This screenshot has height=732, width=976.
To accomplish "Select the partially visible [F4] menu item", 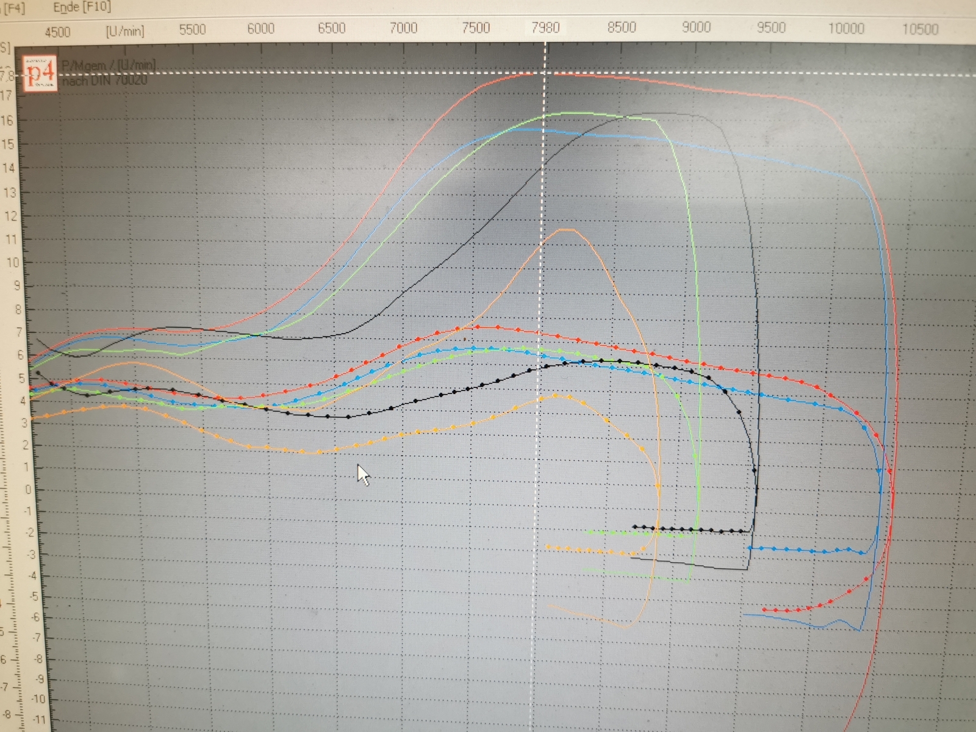I will (x=13, y=8).
